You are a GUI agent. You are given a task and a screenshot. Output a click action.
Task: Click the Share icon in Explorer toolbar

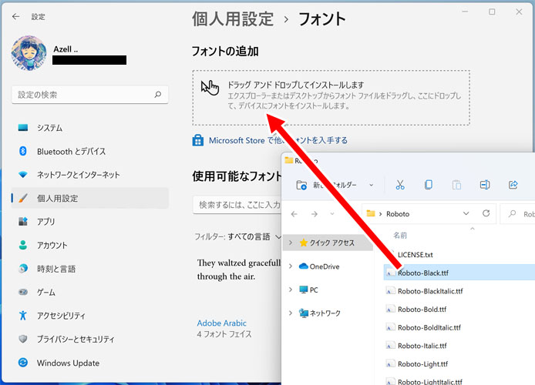[513, 185]
